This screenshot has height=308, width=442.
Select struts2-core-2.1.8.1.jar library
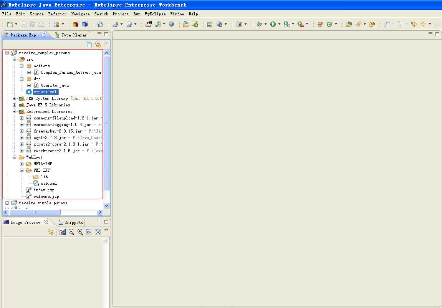[x=61, y=144]
